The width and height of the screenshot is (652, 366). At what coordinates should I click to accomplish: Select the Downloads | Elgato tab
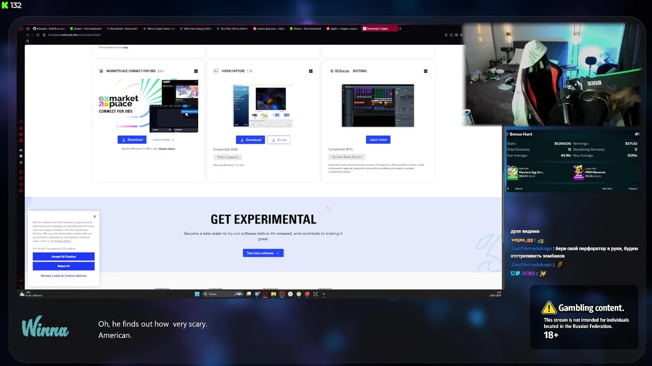click(x=379, y=28)
